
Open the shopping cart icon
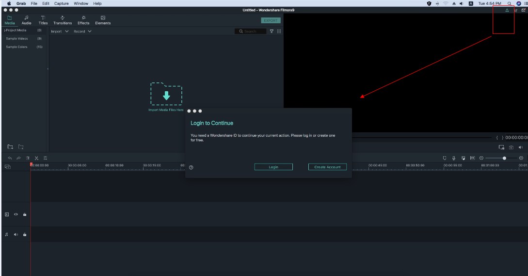pos(515,11)
